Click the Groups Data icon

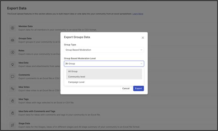(13, 40)
